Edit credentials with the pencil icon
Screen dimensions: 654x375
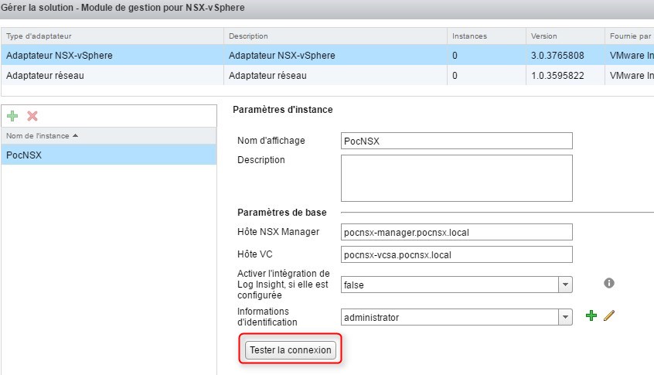coord(608,316)
